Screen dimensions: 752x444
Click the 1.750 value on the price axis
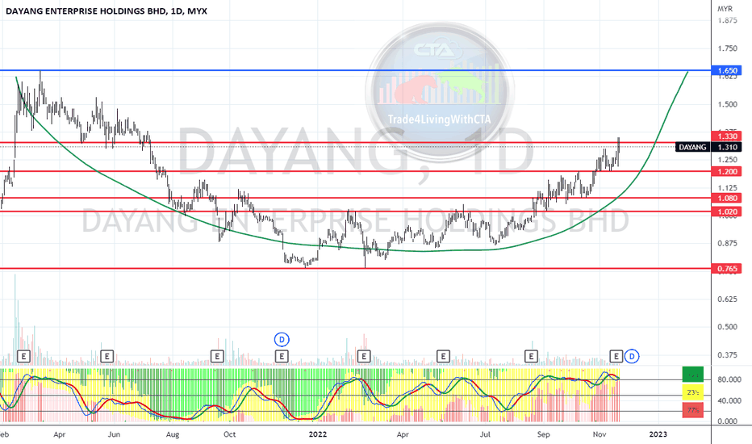[x=728, y=48]
